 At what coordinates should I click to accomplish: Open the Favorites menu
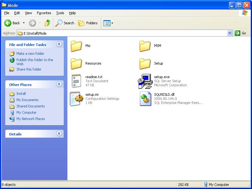[x=44, y=13]
